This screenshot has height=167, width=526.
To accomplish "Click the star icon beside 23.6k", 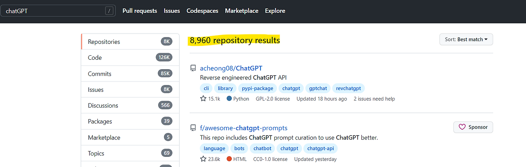I will pyautogui.click(x=203, y=159).
